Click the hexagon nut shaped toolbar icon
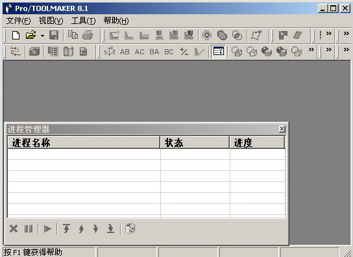Viewport: 353px width, 257px height. 207,35
